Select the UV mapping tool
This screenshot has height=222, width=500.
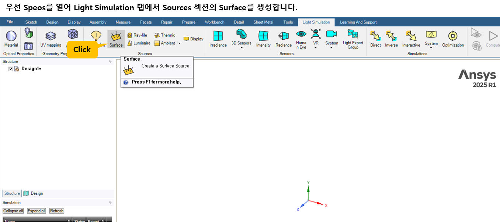51,39
